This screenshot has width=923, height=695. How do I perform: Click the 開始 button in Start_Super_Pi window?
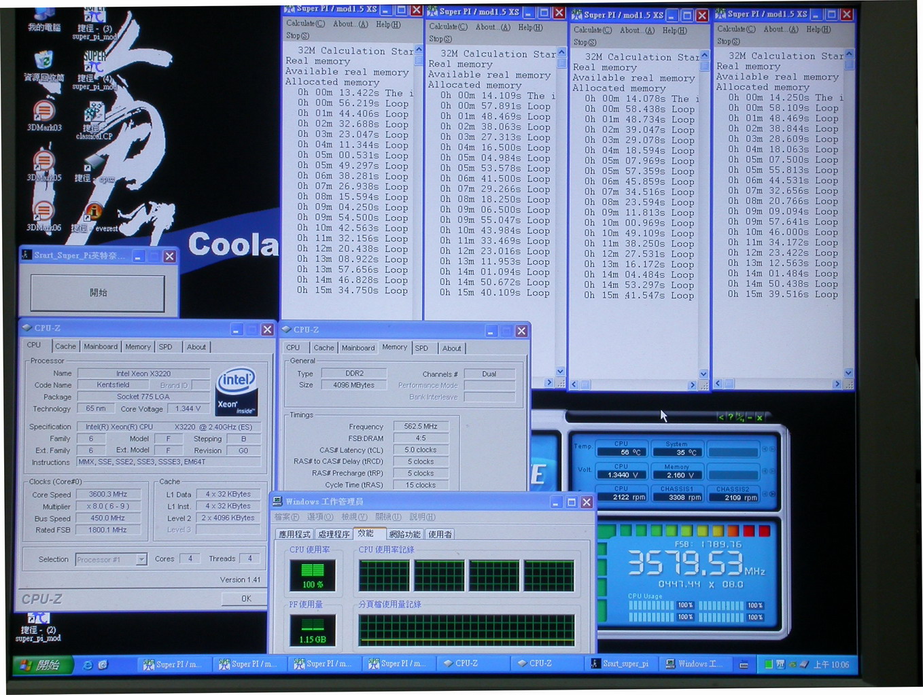coord(98,293)
